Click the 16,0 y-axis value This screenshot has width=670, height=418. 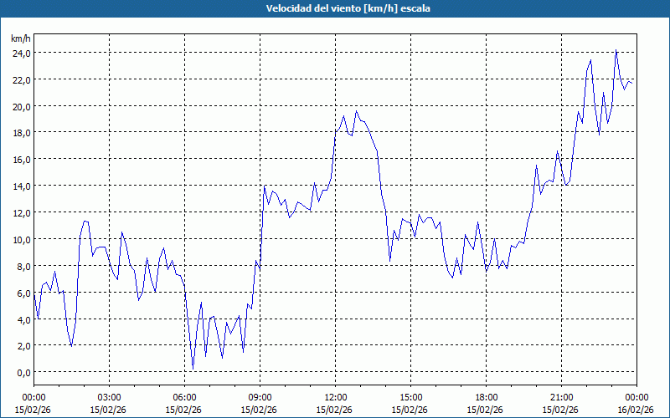(22, 160)
